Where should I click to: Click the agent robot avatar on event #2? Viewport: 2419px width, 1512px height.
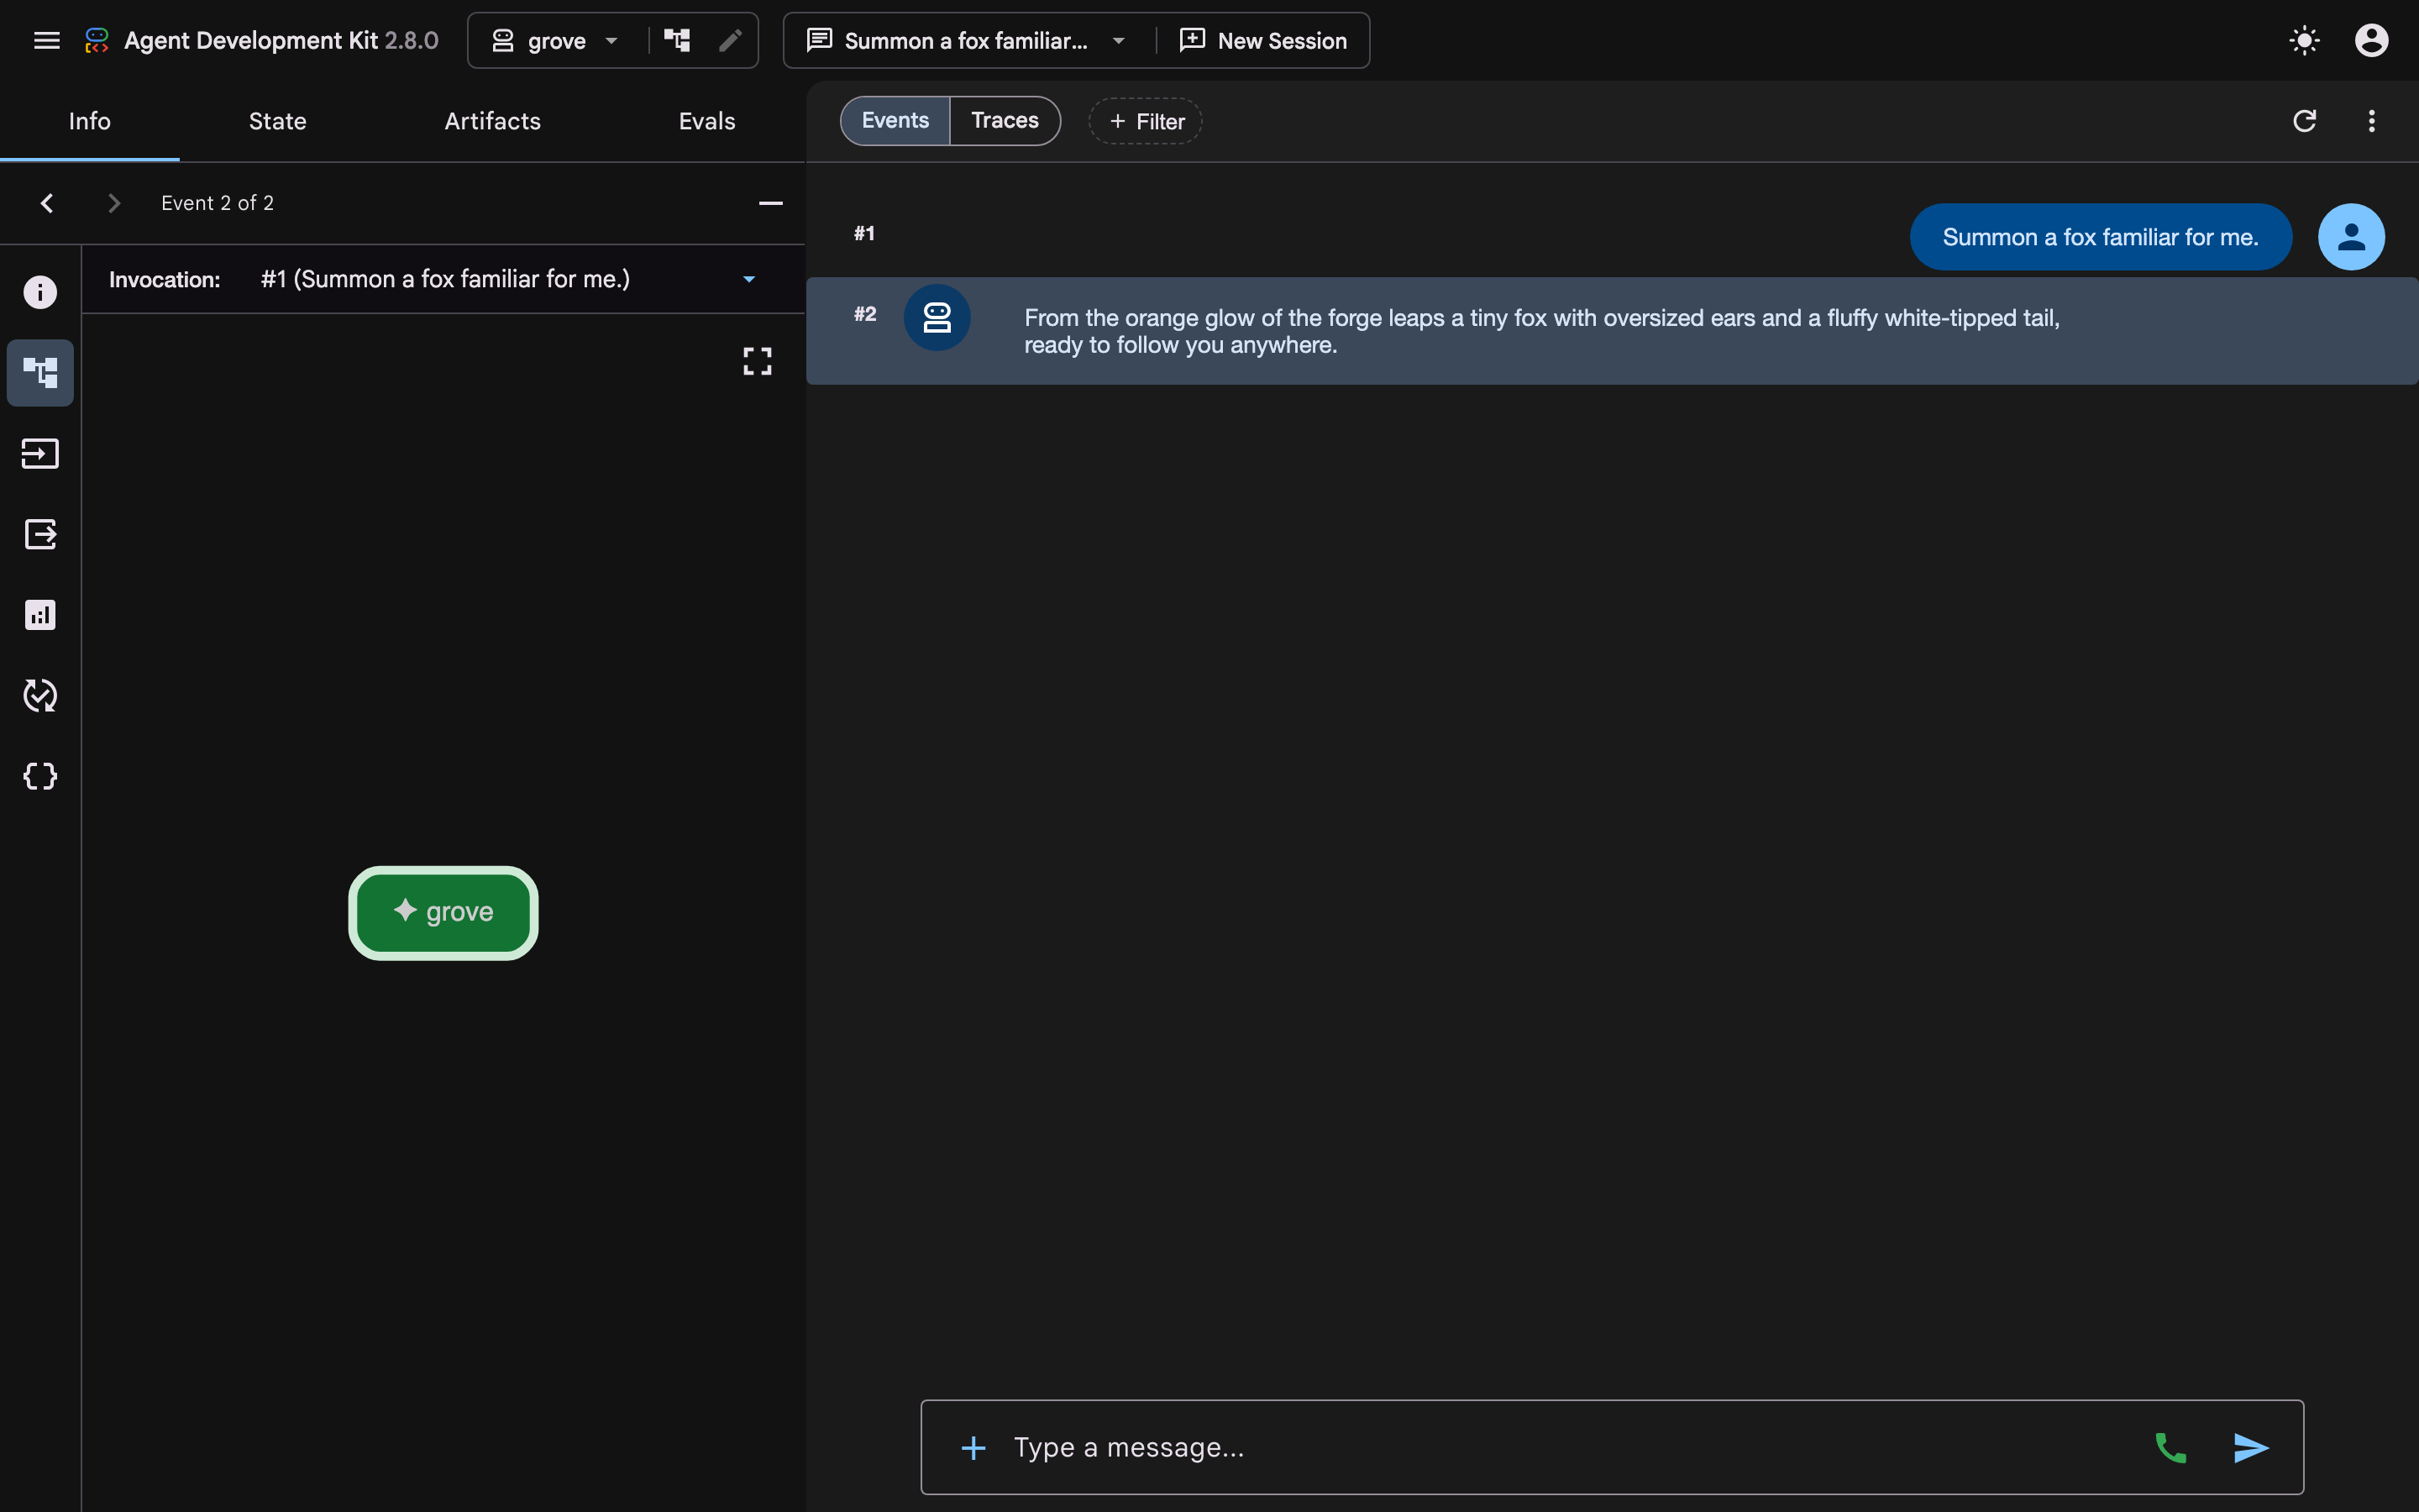tap(937, 318)
